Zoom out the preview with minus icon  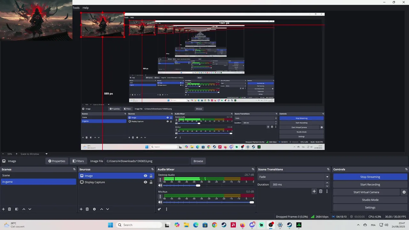[x=3, y=154]
